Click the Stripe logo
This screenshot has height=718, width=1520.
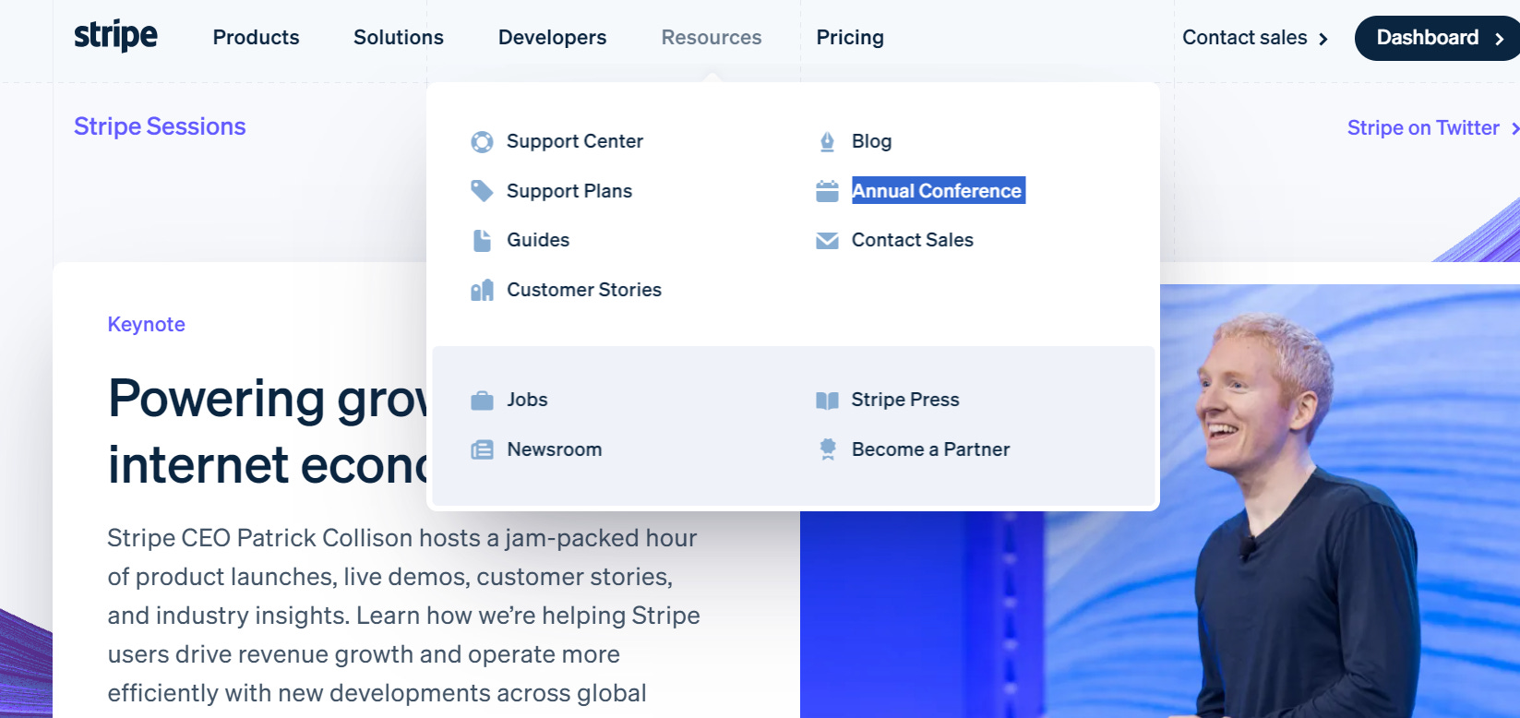(115, 36)
